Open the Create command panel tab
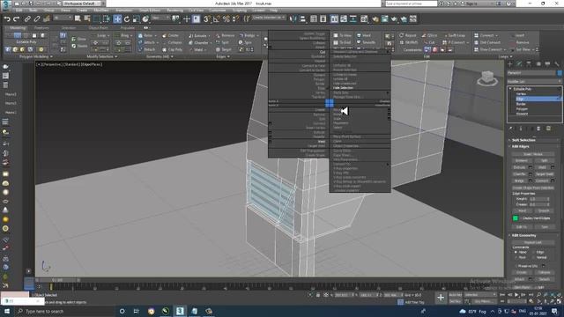Screen dimensions: 564x317 point(510,64)
